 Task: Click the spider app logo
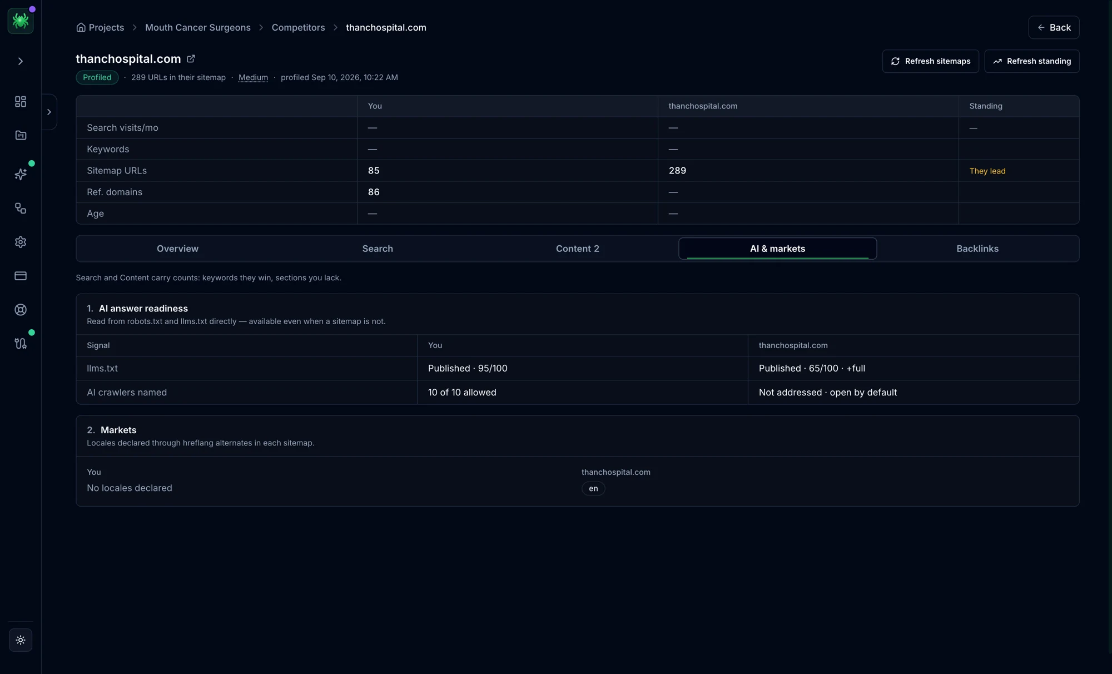click(x=21, y=21)
